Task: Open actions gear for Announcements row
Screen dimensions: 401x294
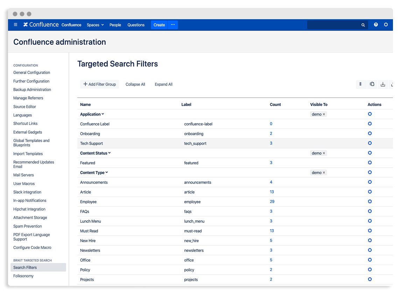Action: [x=370, y=182]
